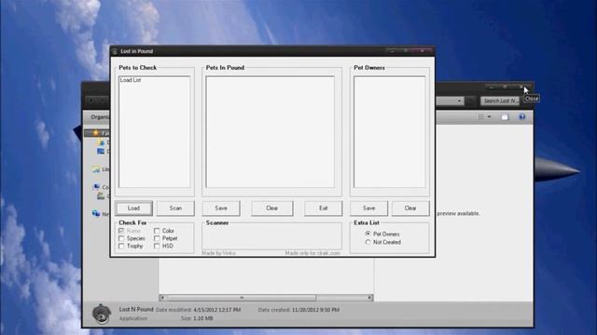Click inside the Pets In Pound list box
Screen dimensions: 597x335
[x=270, y=132]
